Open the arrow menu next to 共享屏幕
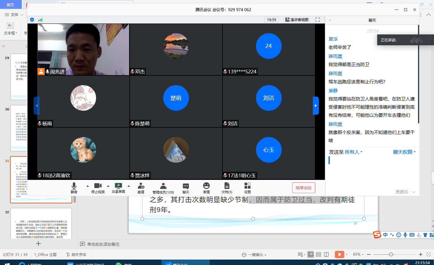Viewport: 434px width, 265px height. point(129,186)
